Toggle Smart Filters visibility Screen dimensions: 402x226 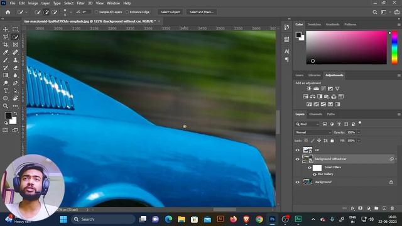[310, 168]
